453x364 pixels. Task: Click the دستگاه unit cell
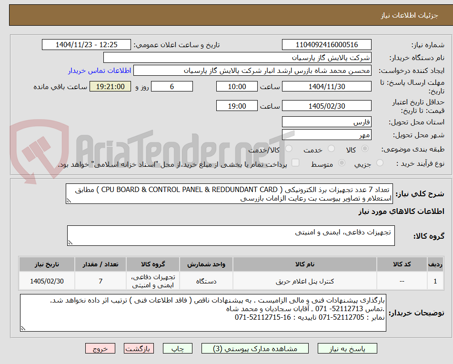(206, 281)
